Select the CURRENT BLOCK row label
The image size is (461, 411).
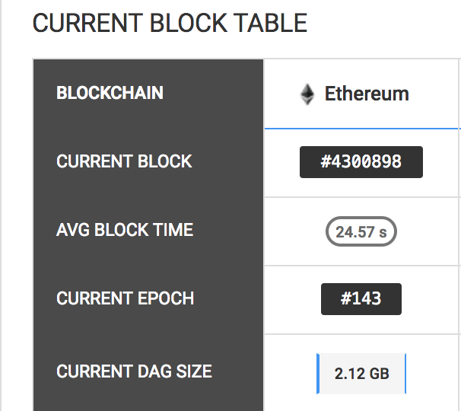click(x=124, y=161)
